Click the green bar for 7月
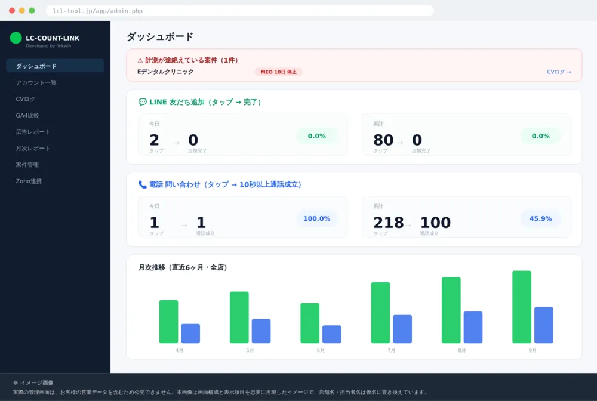The image size is (597, 401). click(x=381, y=312)
